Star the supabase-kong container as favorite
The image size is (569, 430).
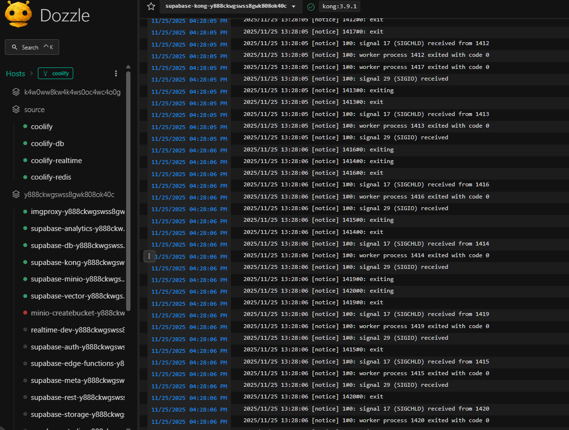click(x=151, y=6)
